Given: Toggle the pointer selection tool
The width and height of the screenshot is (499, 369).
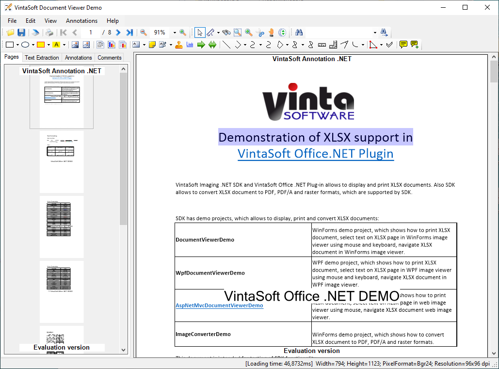Looking at the screenshot, I should pos(200,32).
